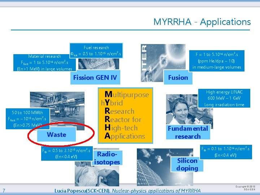The width and height of the screenshot is (260, 195).
Task: Click 'High-tech' in the acronym box
Action: 121,128
